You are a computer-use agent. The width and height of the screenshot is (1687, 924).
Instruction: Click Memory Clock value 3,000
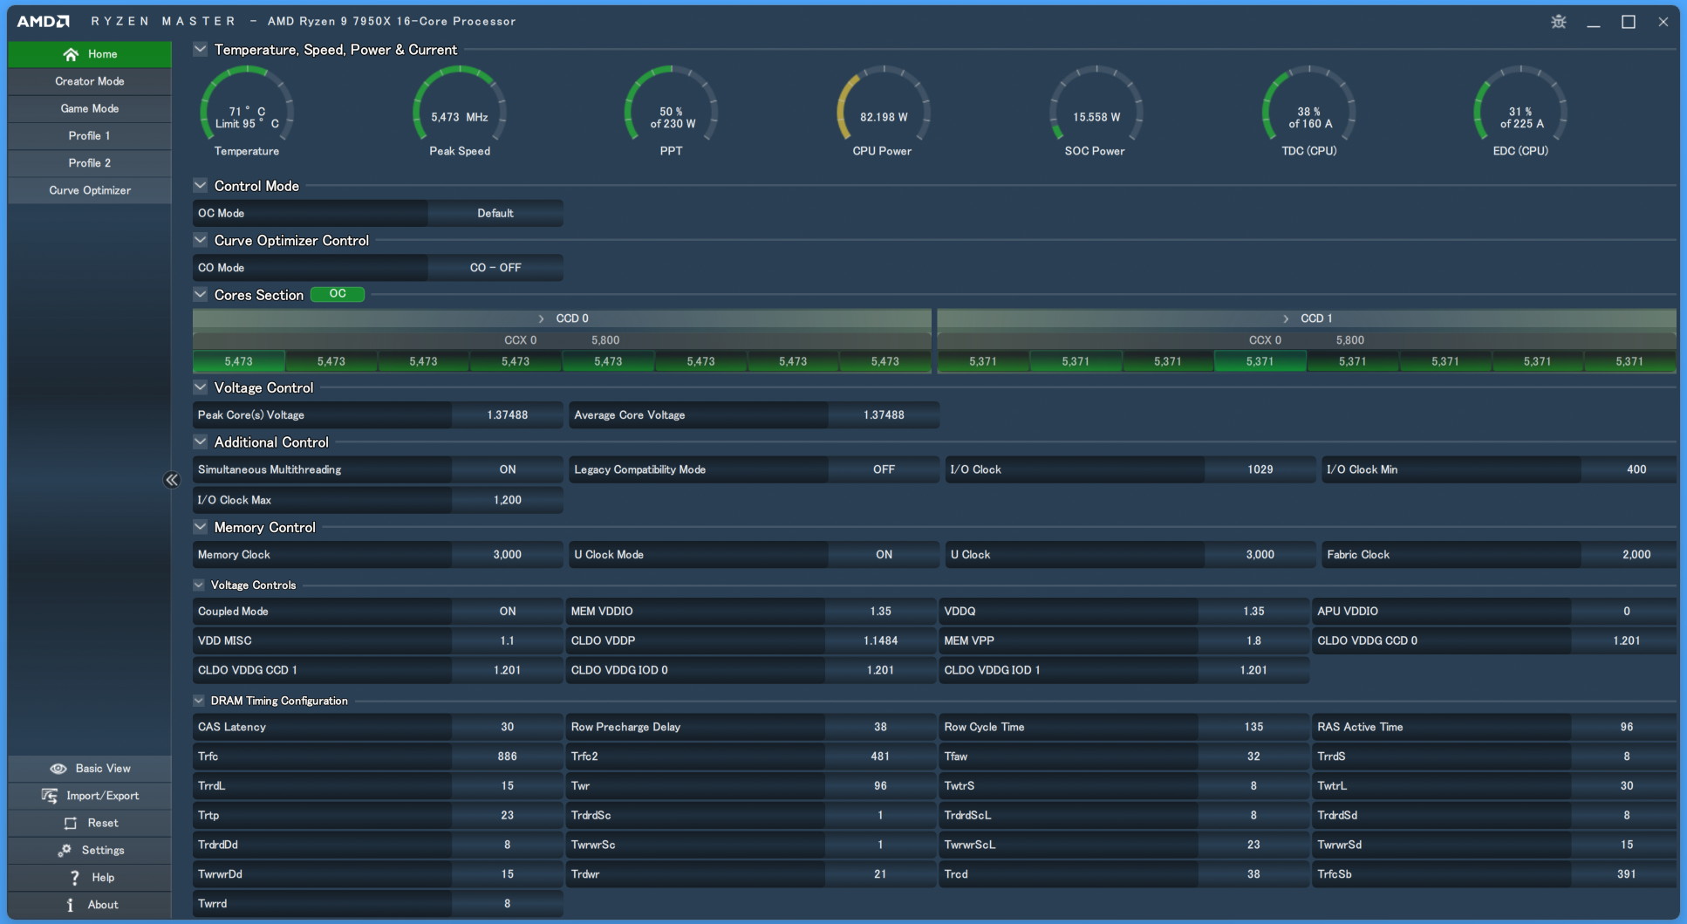508,555
